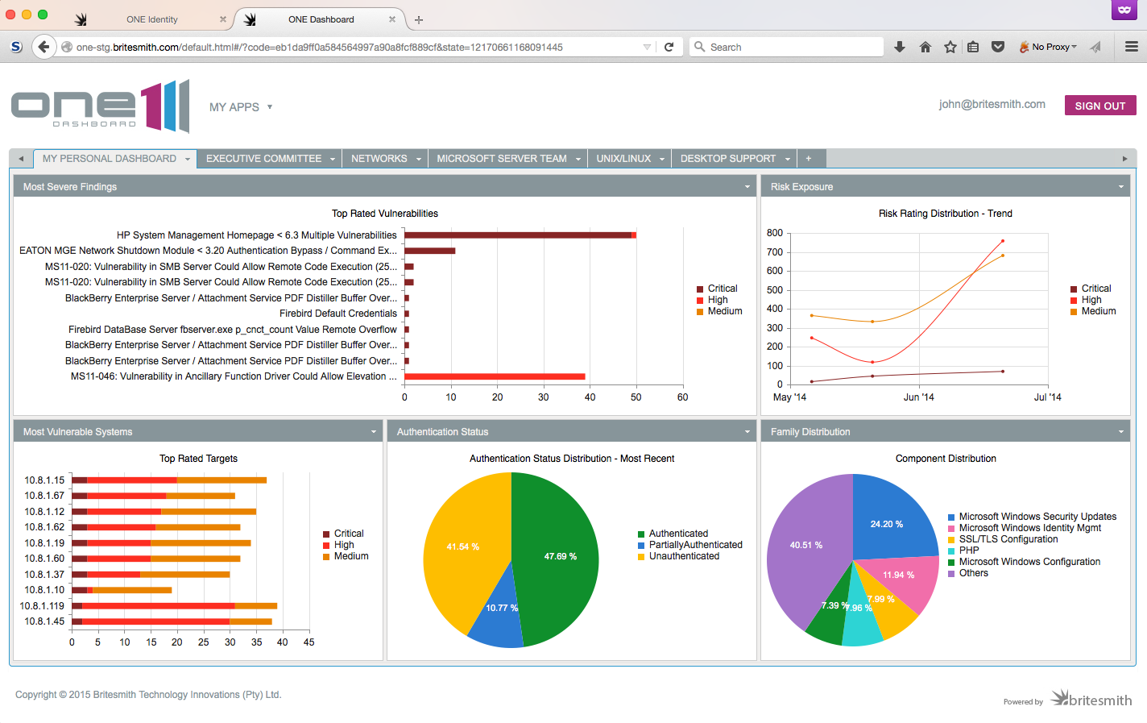
Task: Switch to DESKTOP SUPPORT tab
Action: coord(728,159)
